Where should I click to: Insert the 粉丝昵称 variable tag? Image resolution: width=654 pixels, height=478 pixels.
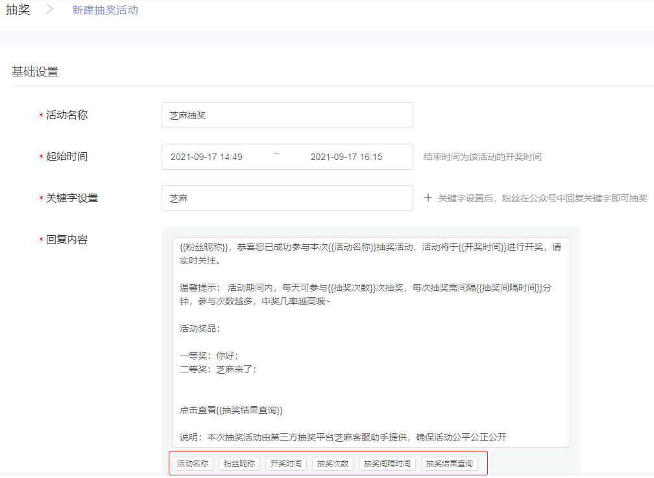[x=239, y=463]
